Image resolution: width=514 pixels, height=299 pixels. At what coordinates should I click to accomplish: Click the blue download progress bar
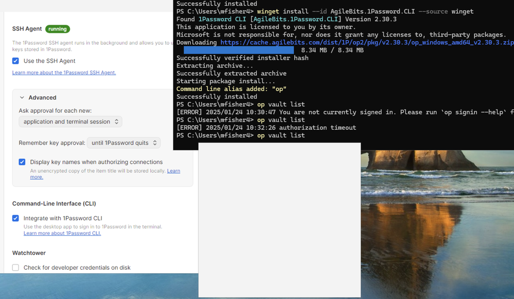(x=239, y=50)
